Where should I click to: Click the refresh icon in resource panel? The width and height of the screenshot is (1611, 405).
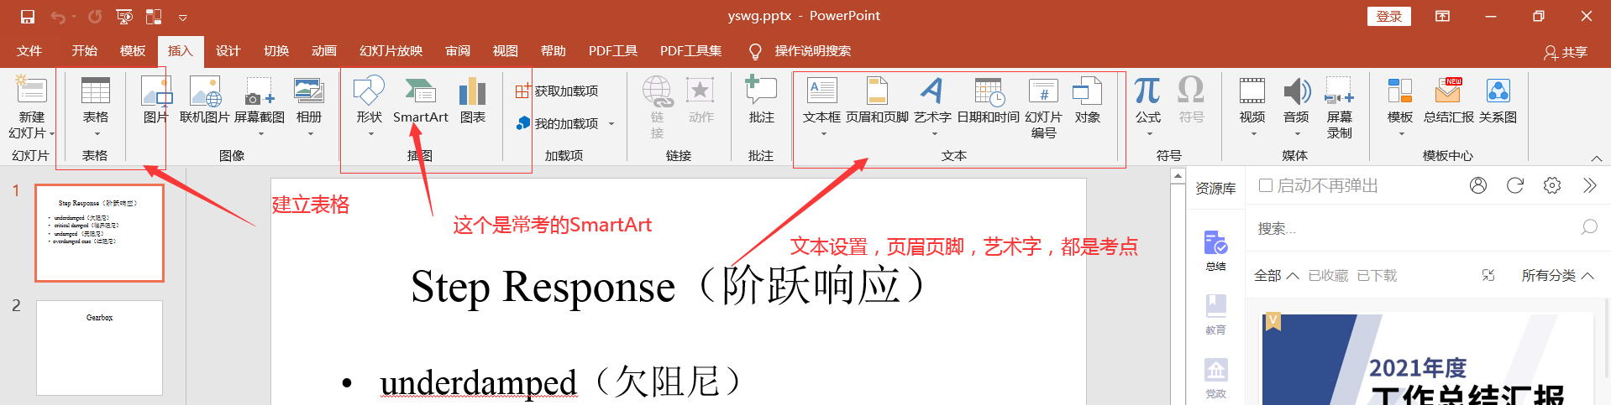1515,185
